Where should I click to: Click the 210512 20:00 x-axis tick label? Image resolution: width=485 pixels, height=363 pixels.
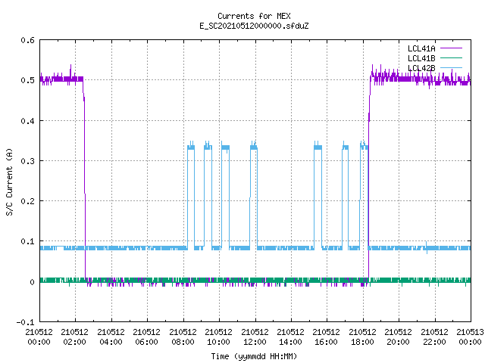tap(398, 337)
